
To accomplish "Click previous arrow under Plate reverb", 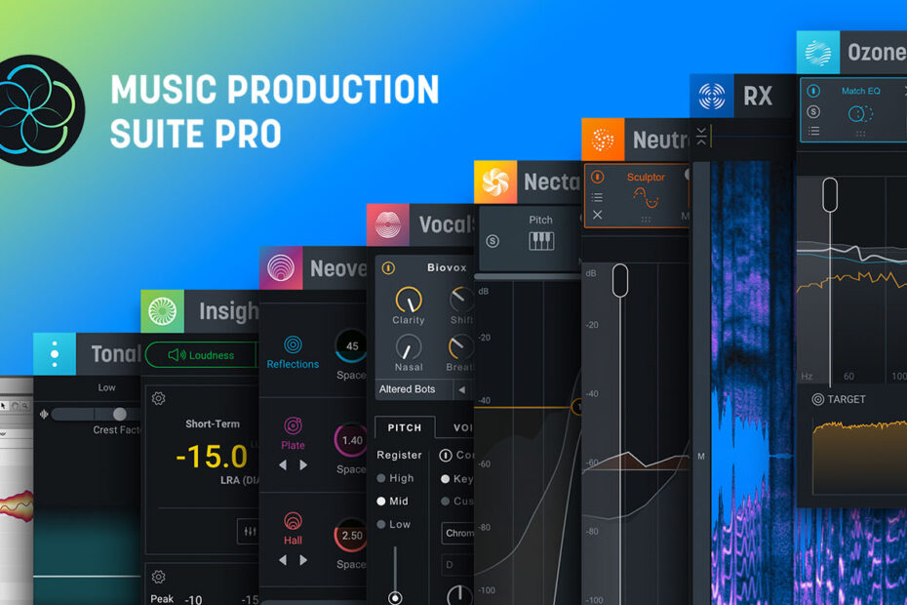I will click(283, 464).
